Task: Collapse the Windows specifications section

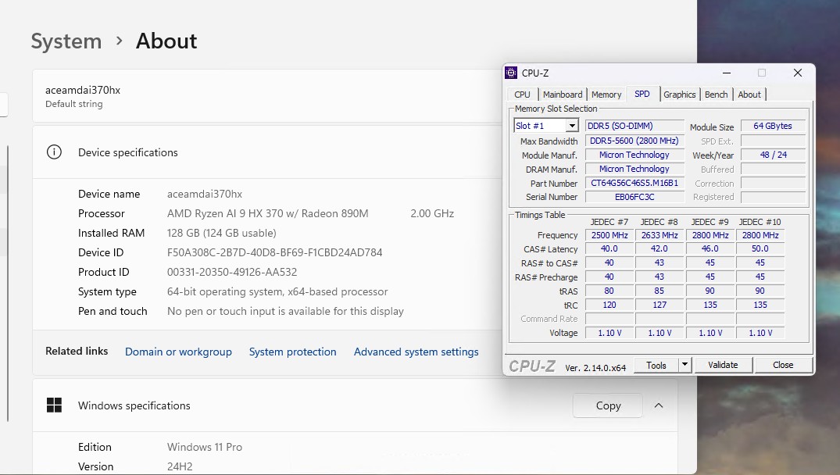Action: [x=658, y=405]
